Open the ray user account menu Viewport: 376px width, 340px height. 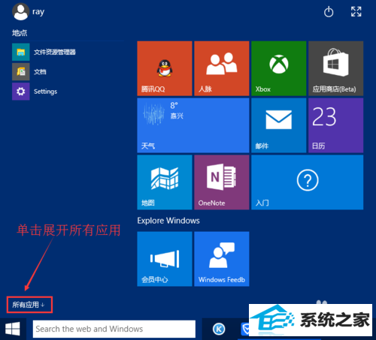29,12
